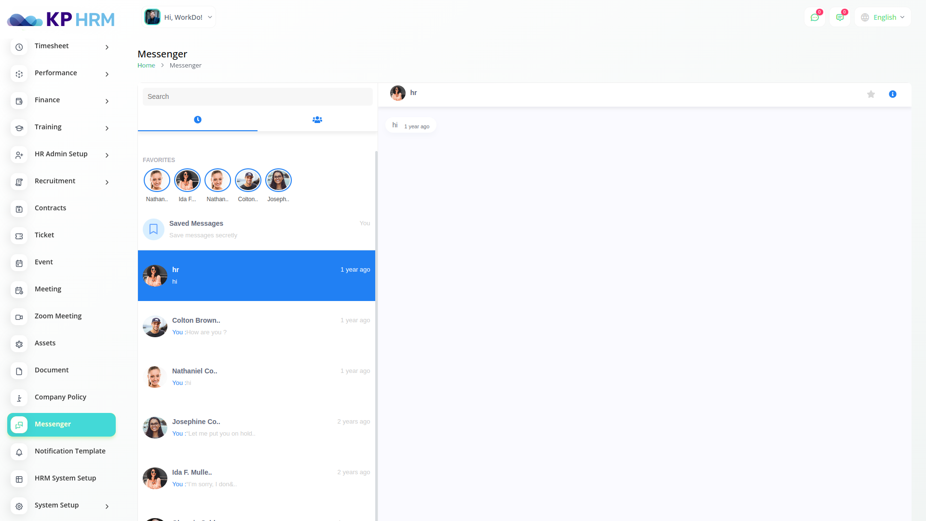Click the Saved Messages bookmark icon

153,229
